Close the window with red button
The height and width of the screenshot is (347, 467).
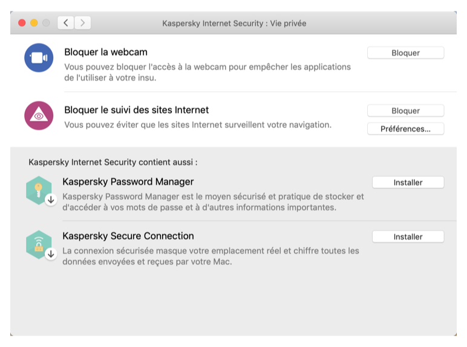22,23
